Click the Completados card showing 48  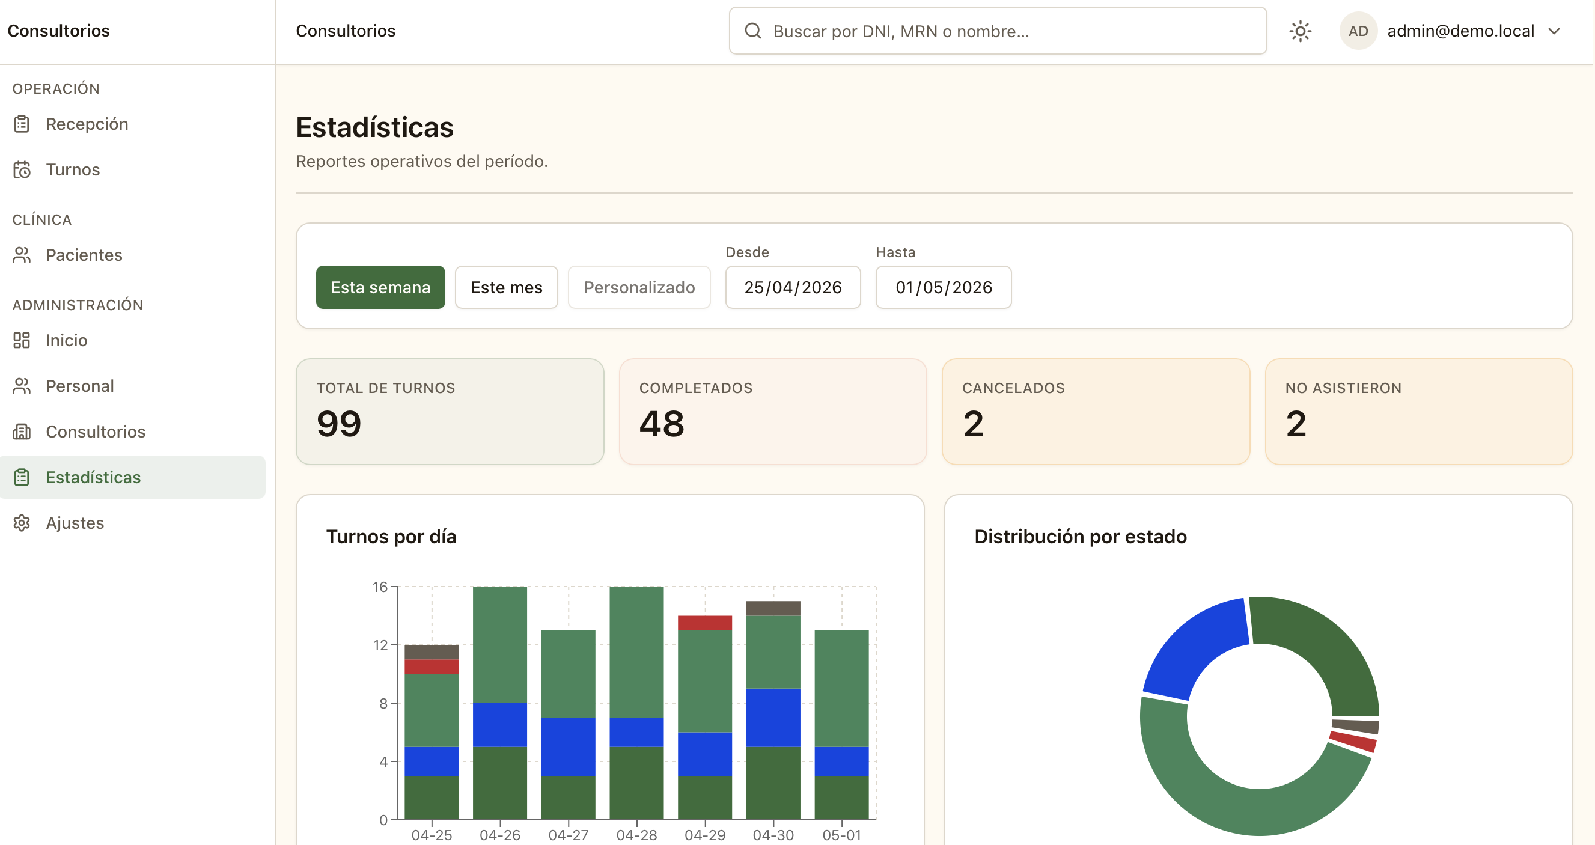coord(773,412)
